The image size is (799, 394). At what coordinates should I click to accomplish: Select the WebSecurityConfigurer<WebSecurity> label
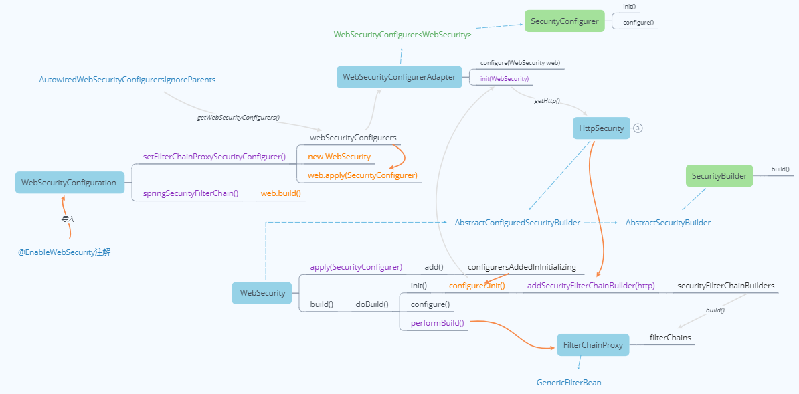pos(402,34)
